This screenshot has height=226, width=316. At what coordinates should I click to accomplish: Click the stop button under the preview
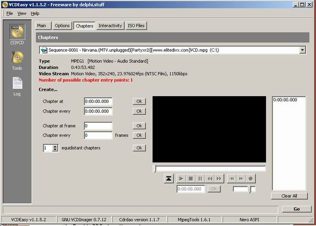(191, 179)
